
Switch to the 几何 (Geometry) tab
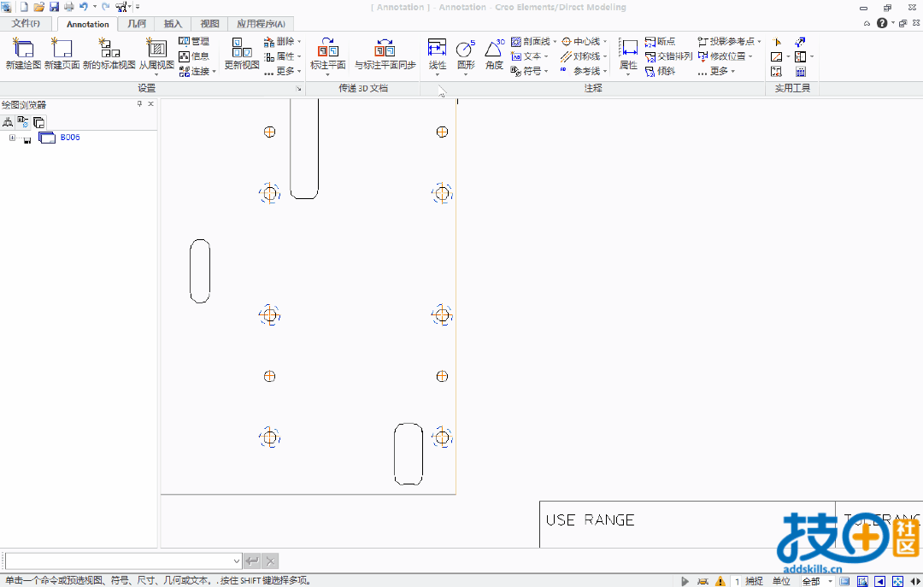pos(137,24)
